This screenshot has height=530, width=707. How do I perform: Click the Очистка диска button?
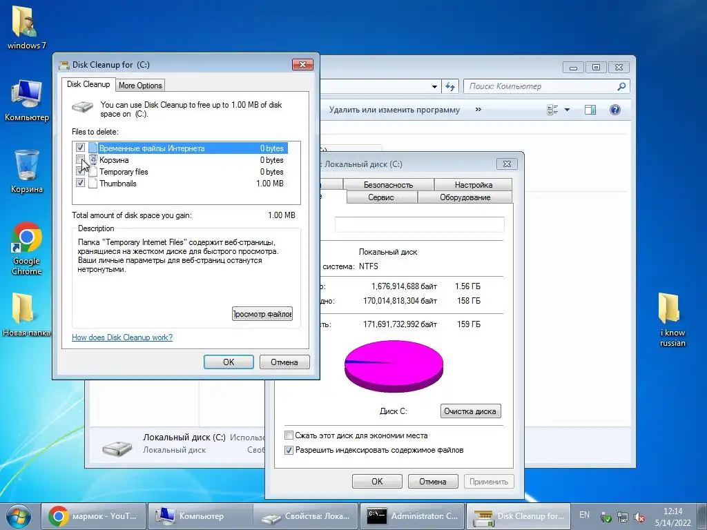470,411
